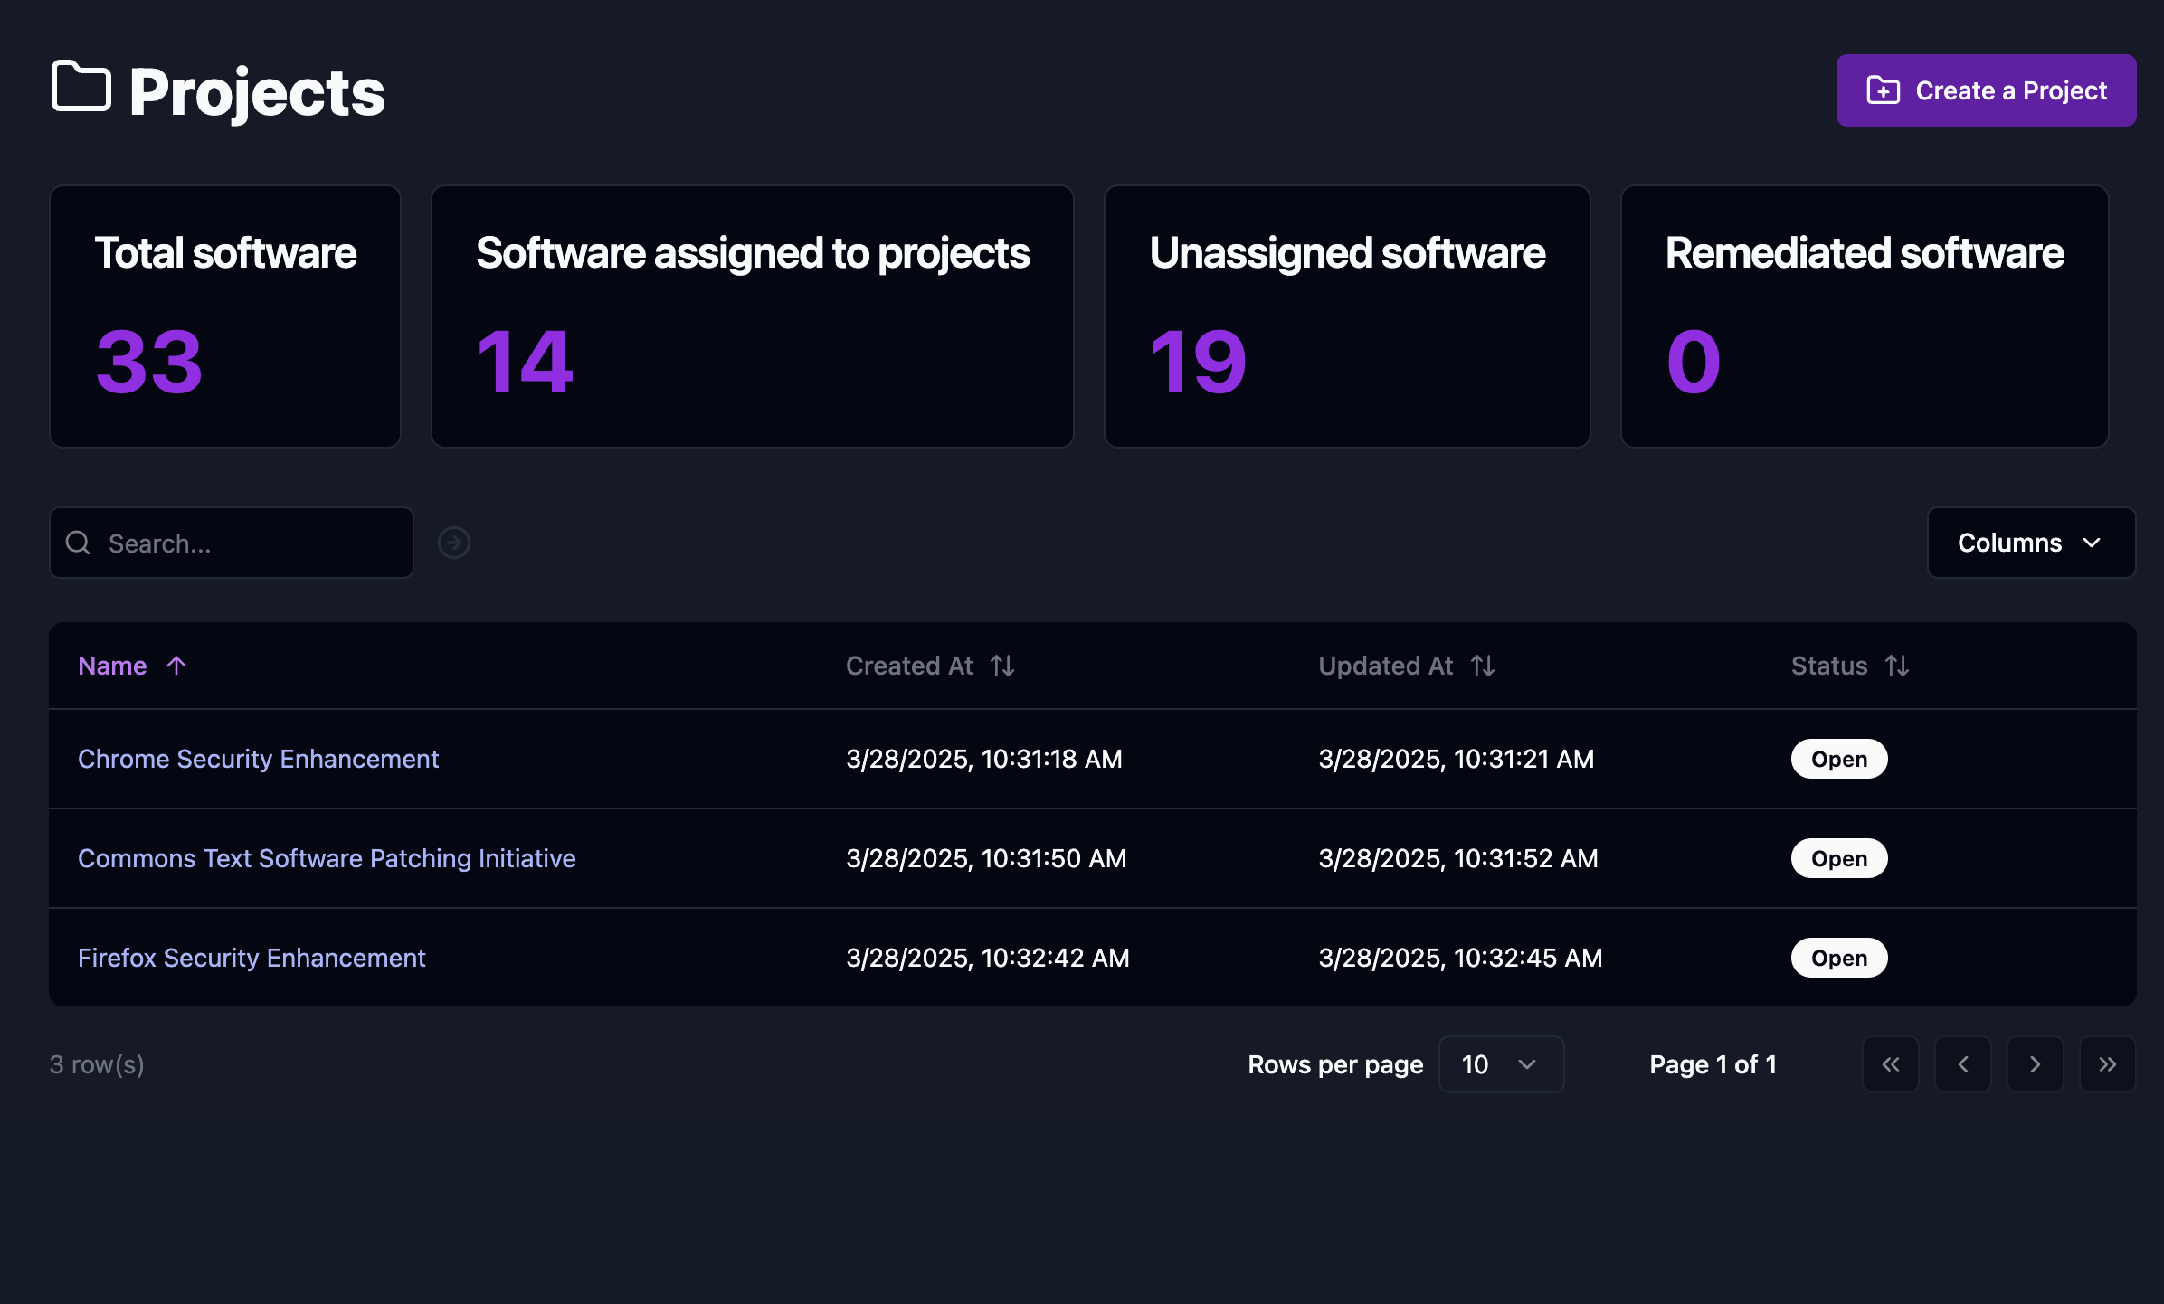Select the Unassigned software stat card

1346,317
